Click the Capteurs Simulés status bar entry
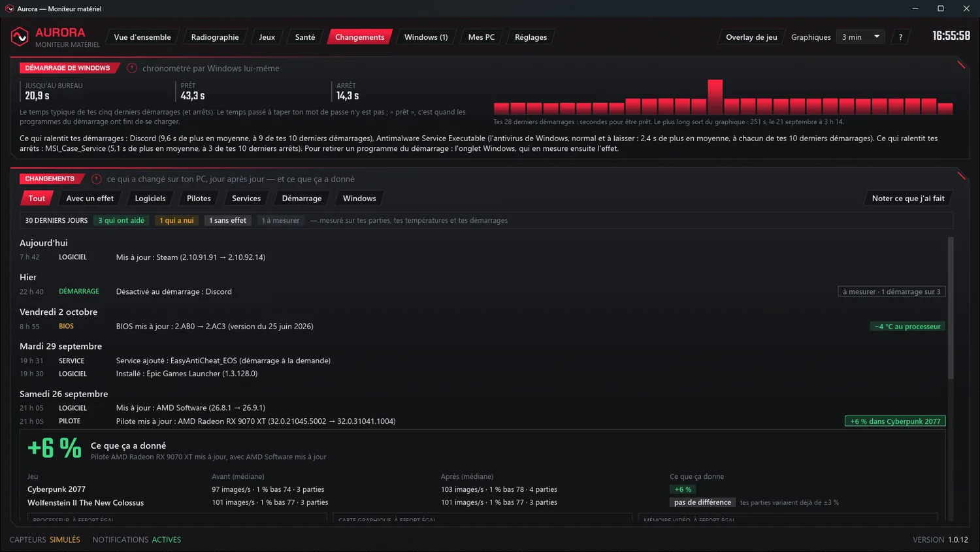The image size is (980, 552). [x=45, y=540]
